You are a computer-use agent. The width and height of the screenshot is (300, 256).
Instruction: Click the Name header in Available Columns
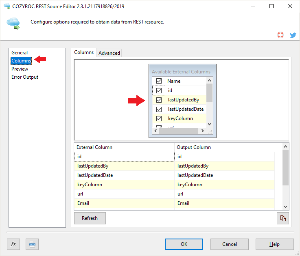186,81
